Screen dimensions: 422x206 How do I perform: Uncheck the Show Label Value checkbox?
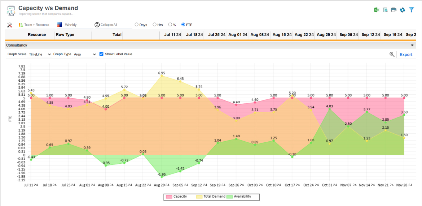pyautogui.click(x=101, y=54)
